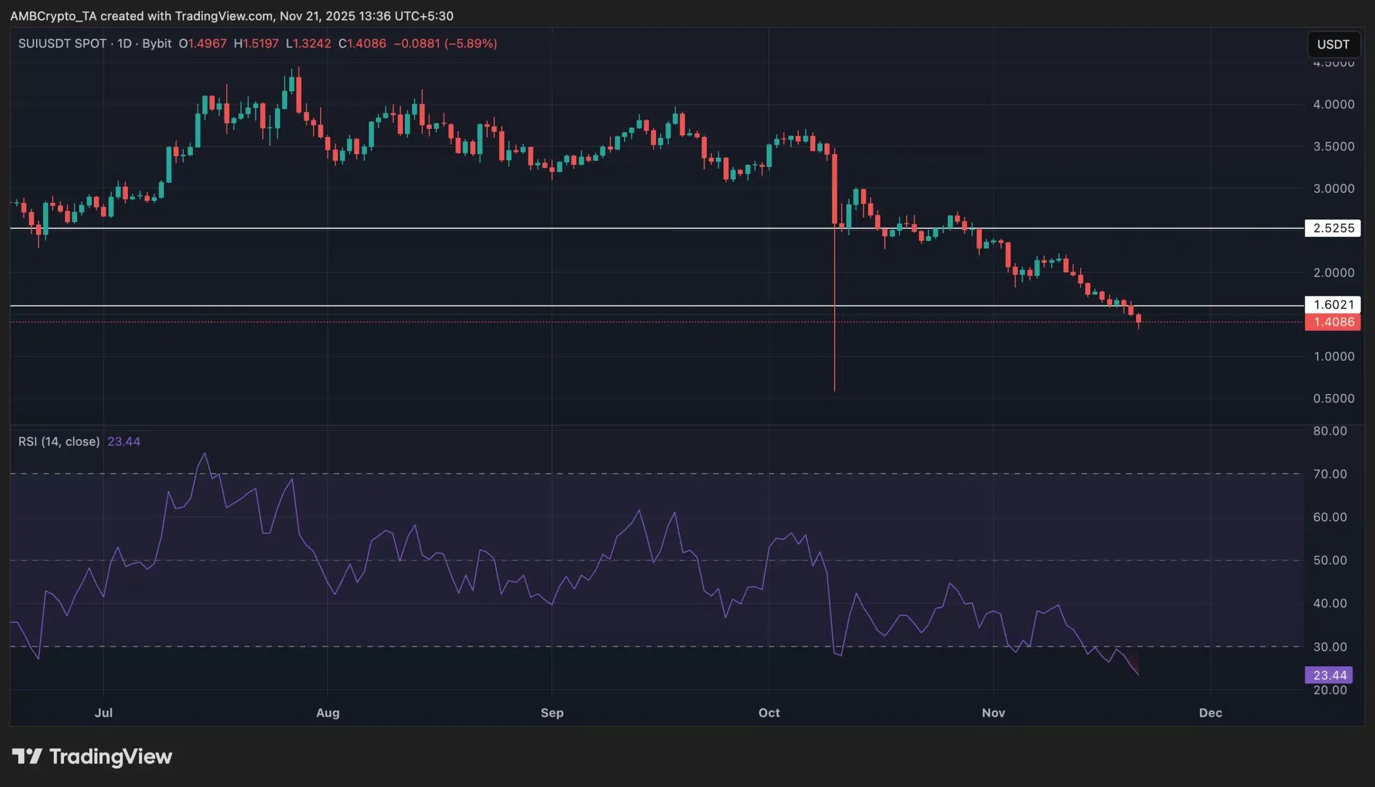Select the purple RSI value 23.44
Image resolution: width=1375 pixels, height=787 pixels.
click(x=124, y=441)
